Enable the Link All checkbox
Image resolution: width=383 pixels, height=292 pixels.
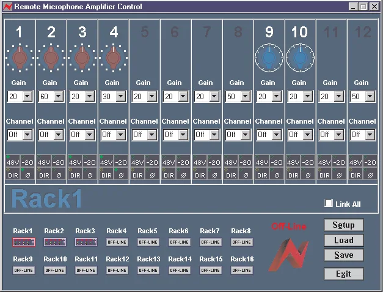coord(329,203)
